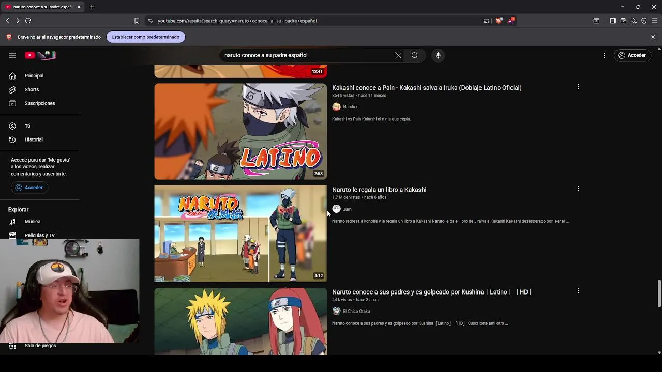Open the Jum channel link
This screenshot has height=372, width=662.
pos(347,209)
